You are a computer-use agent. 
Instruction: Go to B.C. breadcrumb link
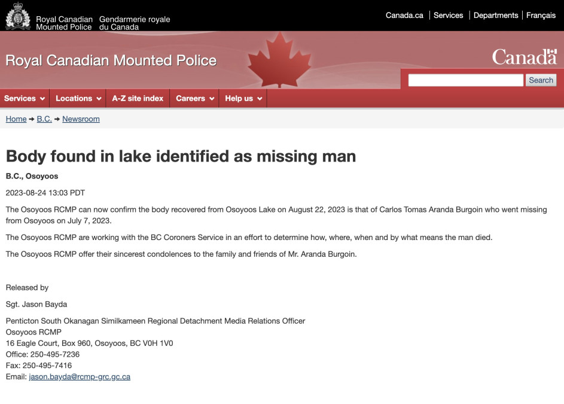tap(44, 119)
